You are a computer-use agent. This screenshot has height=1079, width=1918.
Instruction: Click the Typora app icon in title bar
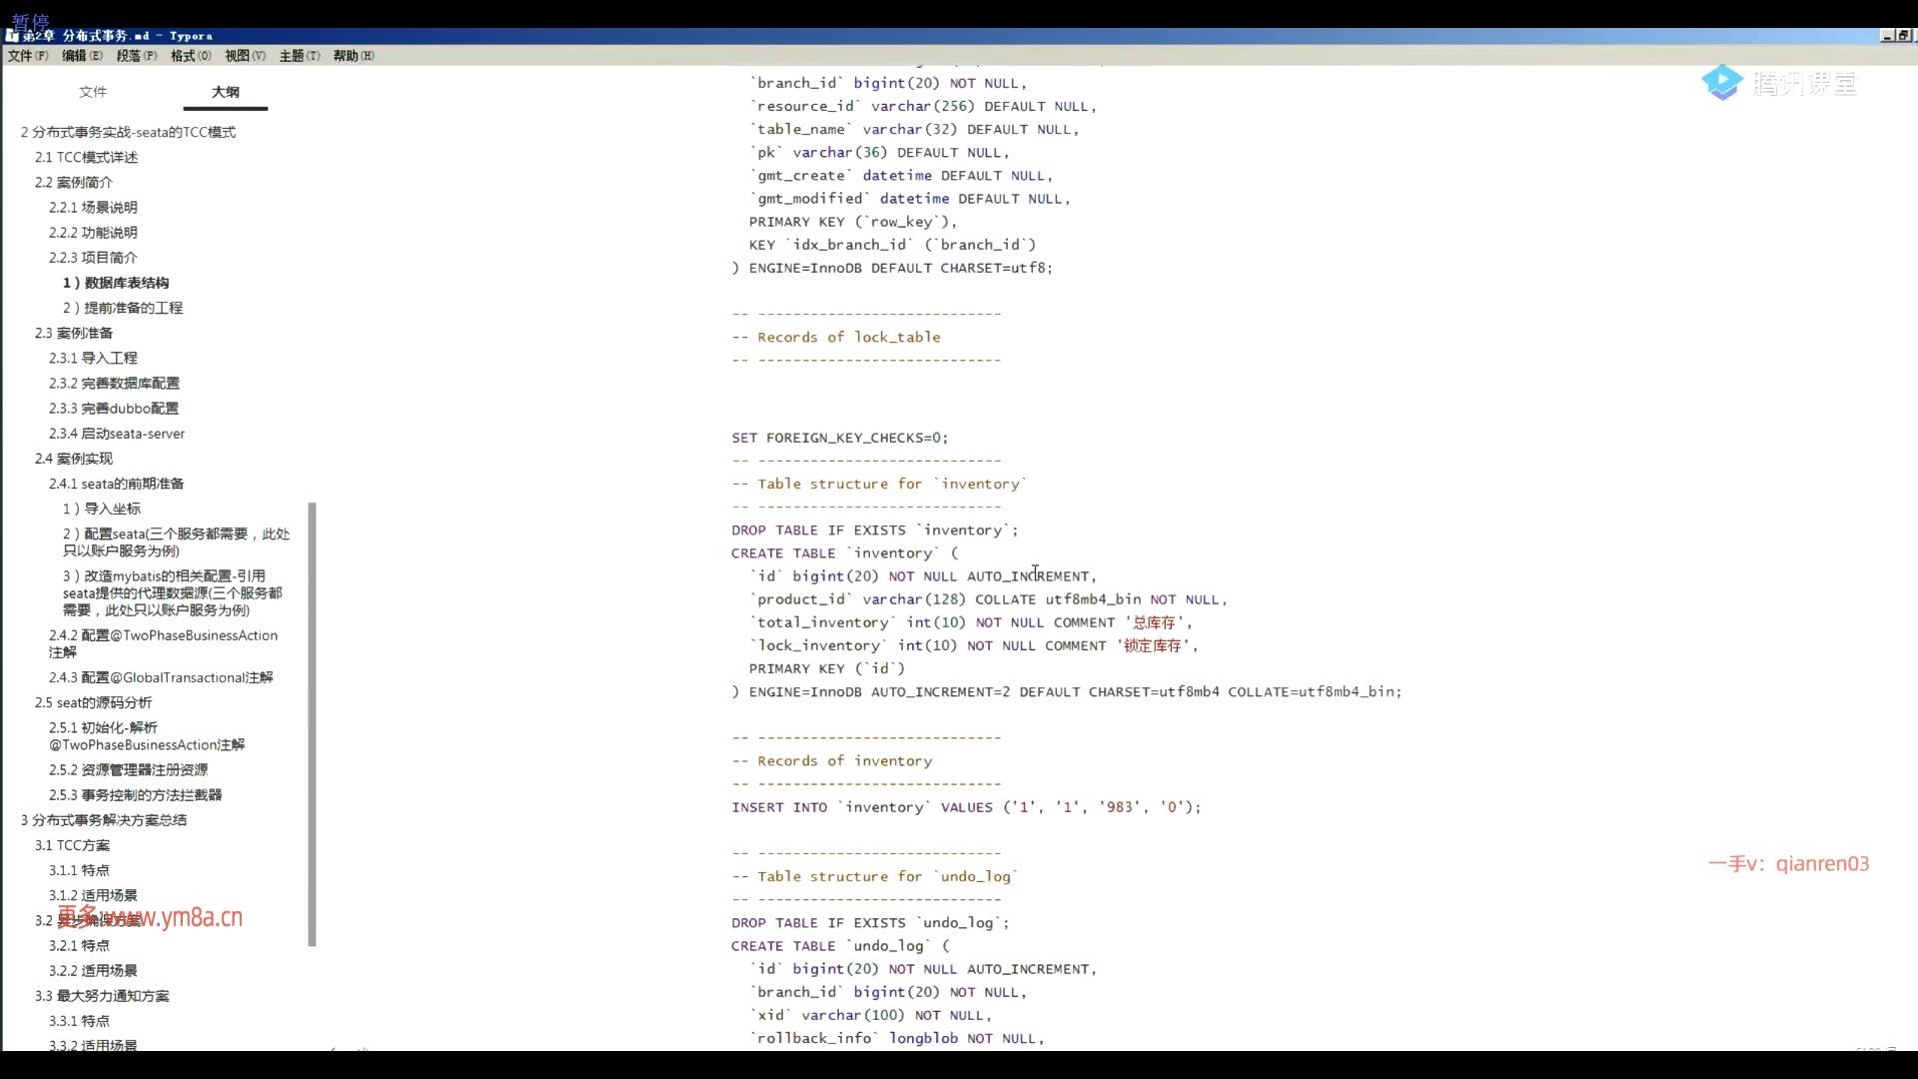click(12, 35)
